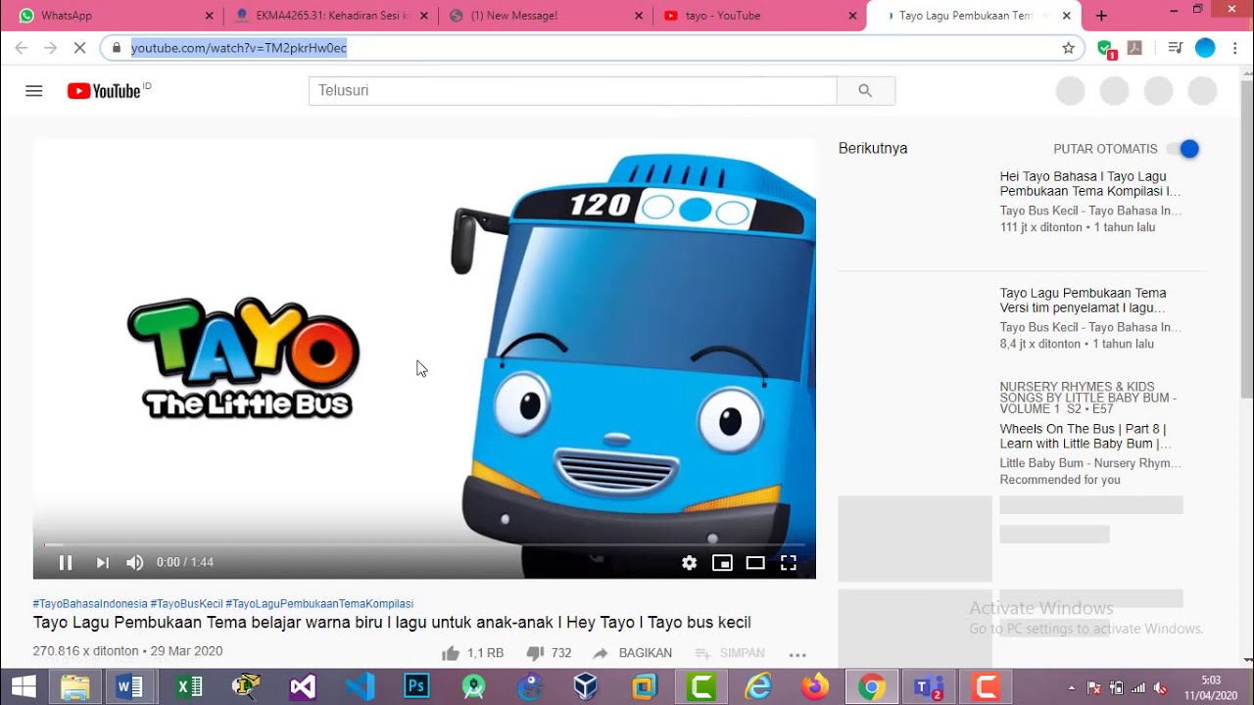Save the video via SIMPAN

730,653
